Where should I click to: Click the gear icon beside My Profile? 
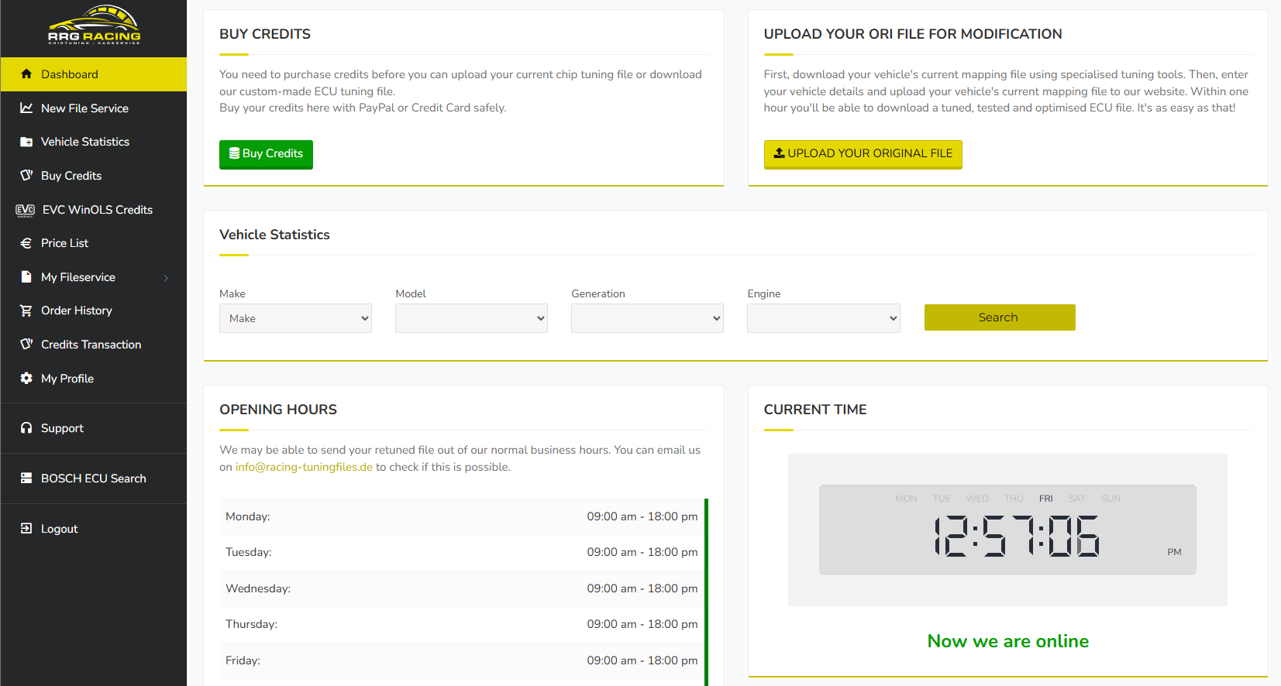(26, 379)
